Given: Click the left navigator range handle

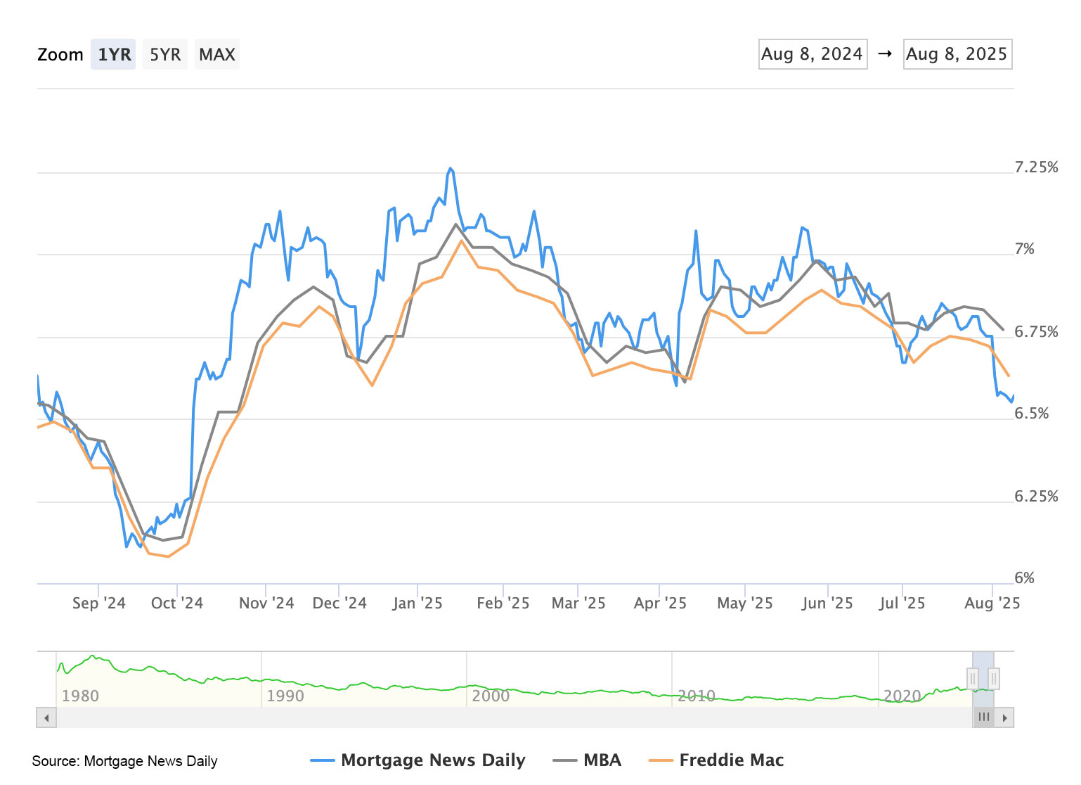Looking at the screenshot, I should click(x=973, y=679).
